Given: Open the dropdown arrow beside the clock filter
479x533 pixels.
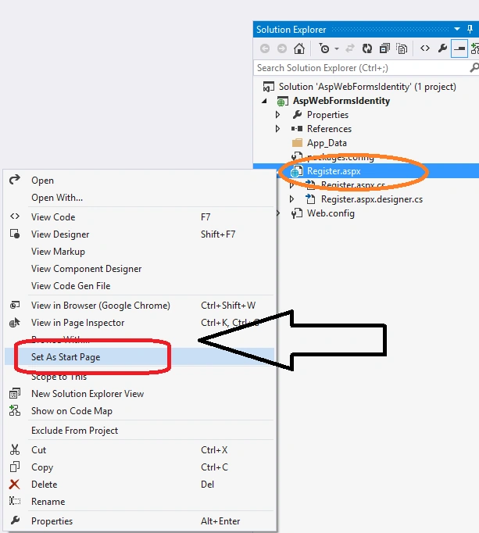Looking at the screenshot, I should [x=337, y=49].
